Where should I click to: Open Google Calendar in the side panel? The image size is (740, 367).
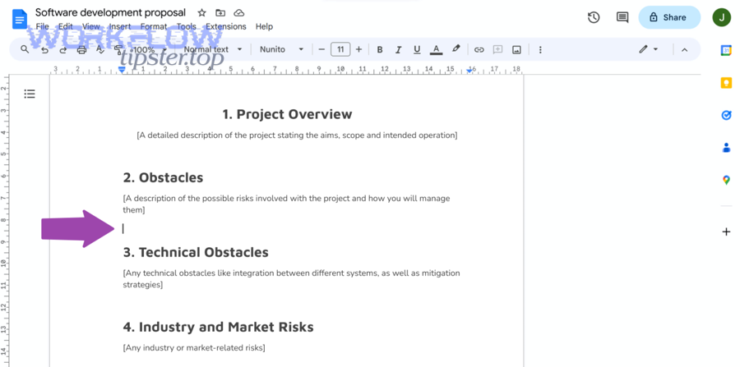point(726,51)
